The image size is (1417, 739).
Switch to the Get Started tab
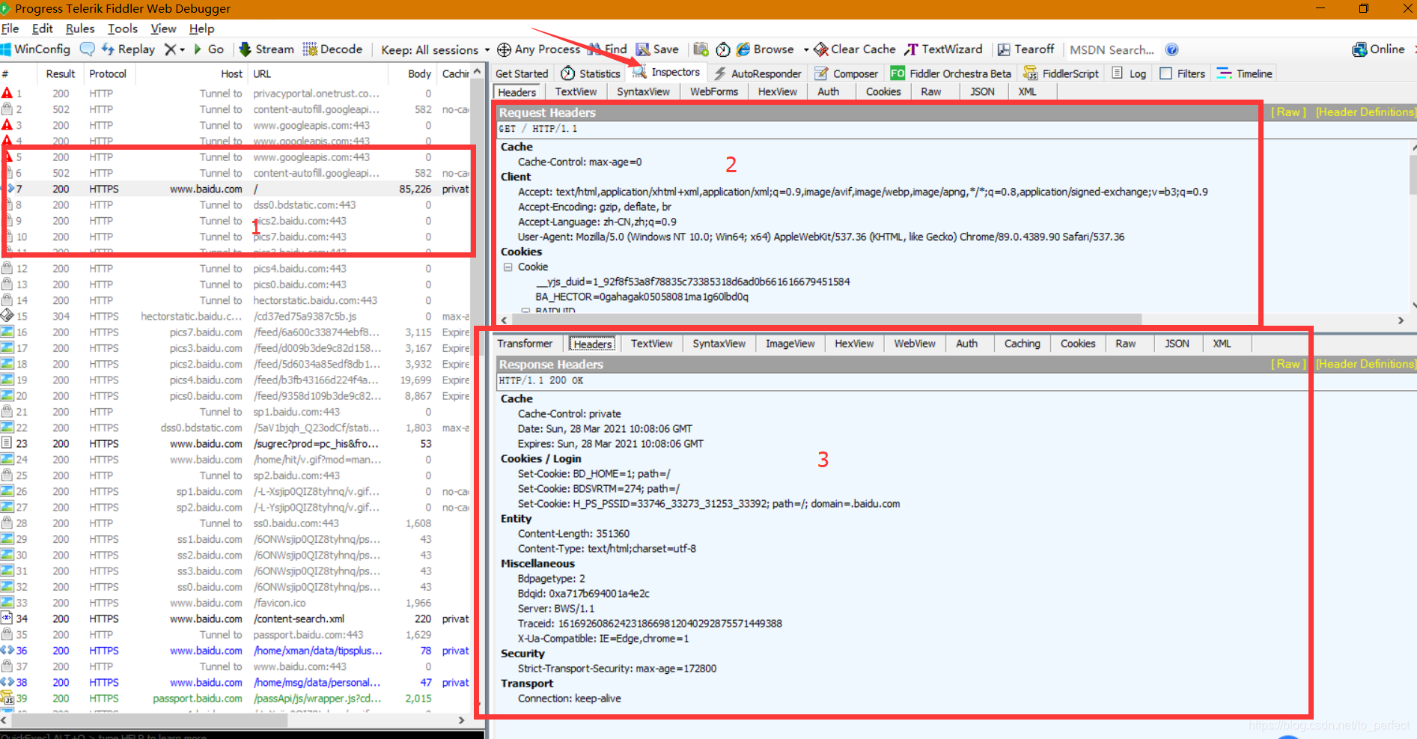click(522, 73)
